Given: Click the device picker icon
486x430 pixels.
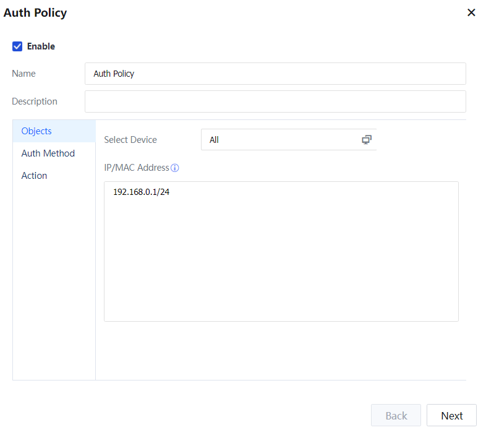Looking at the screenshot, I should [367, 140].
